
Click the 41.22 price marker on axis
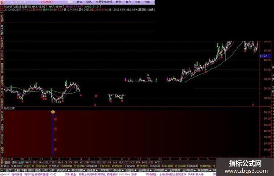[265, 56]
